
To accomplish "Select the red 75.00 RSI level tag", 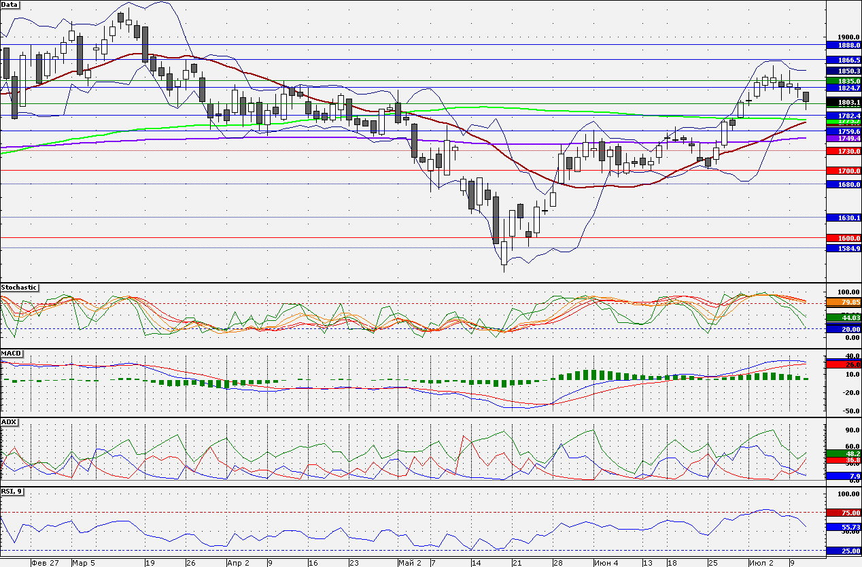I will 843,513.
